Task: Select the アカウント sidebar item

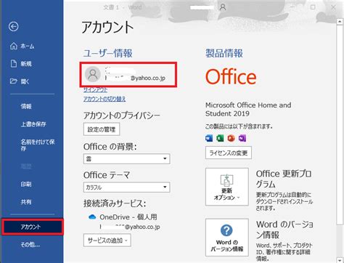Action: (x=33, y=227)
